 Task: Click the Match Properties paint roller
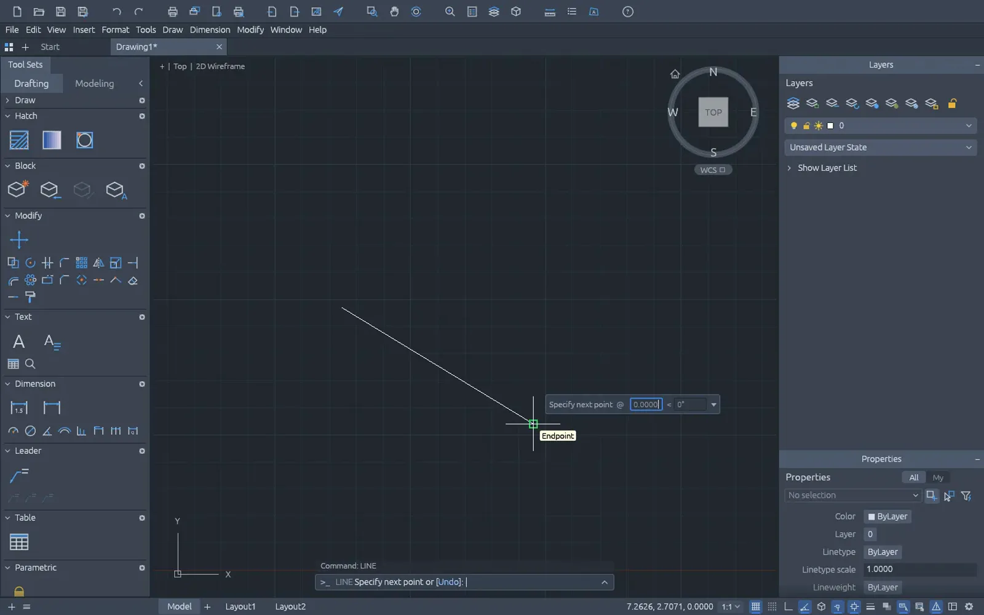30,297
